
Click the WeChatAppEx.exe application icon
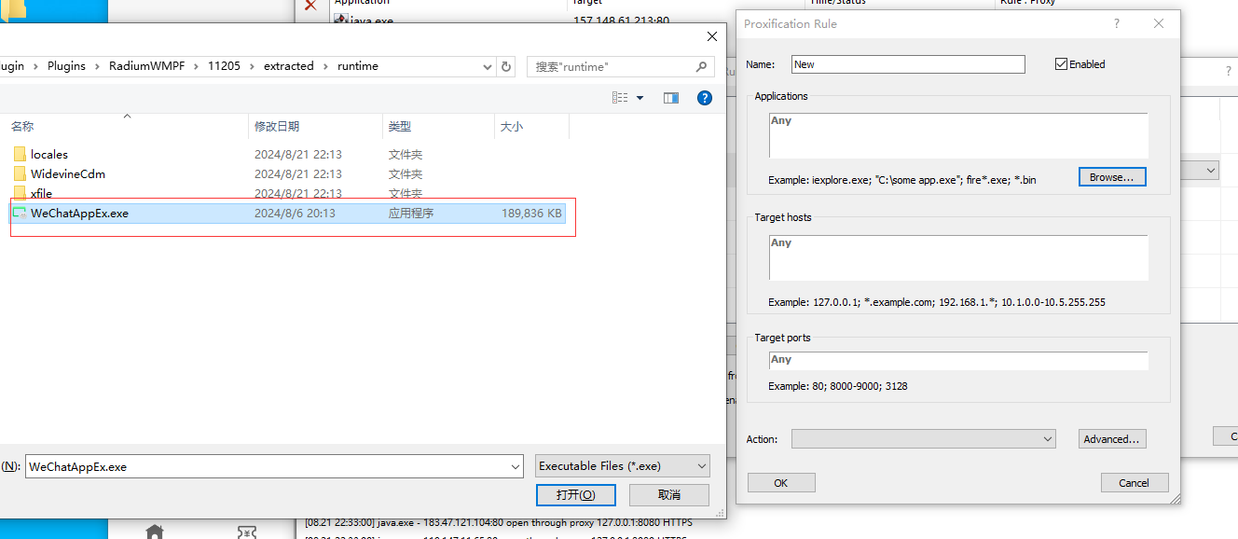(x=20, y=213)
